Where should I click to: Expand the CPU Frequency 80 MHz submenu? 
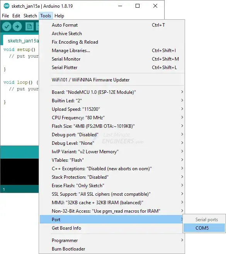coord(112,118)
